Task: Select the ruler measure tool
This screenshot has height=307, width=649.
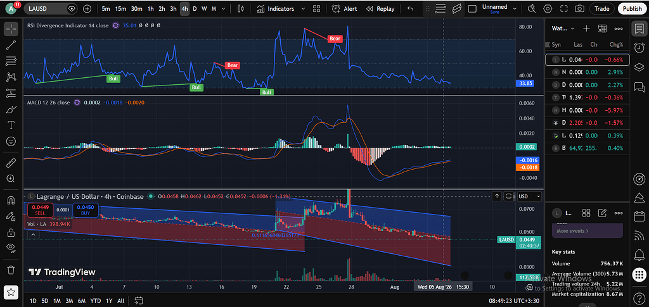Action: point(11,163)
